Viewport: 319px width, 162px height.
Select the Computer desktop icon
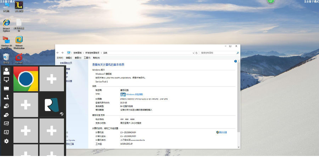pos(6,6)
